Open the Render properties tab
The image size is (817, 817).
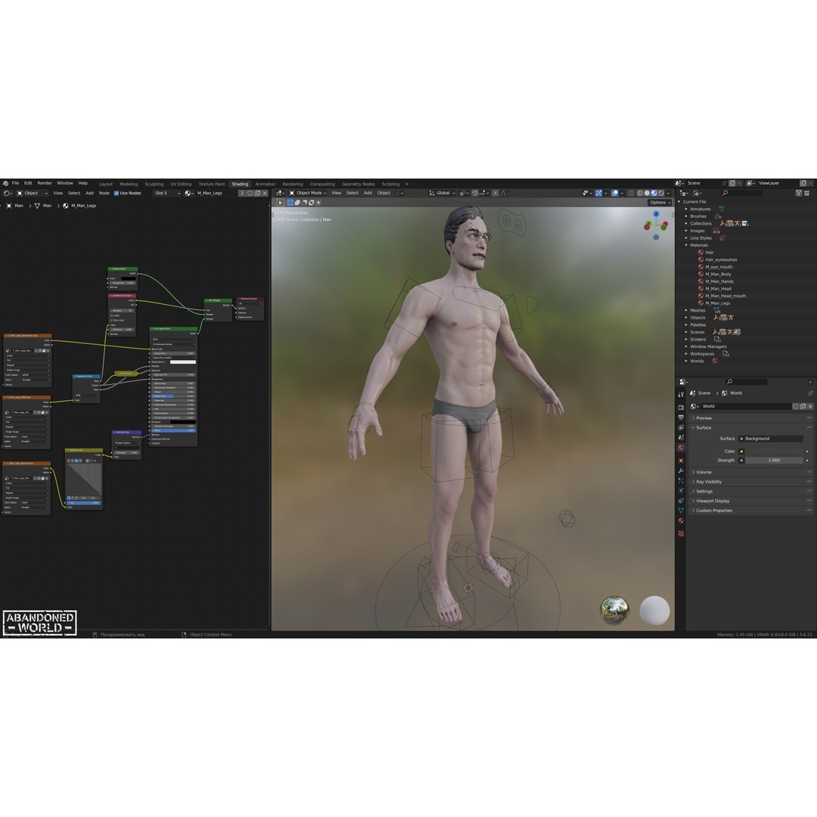681,407
